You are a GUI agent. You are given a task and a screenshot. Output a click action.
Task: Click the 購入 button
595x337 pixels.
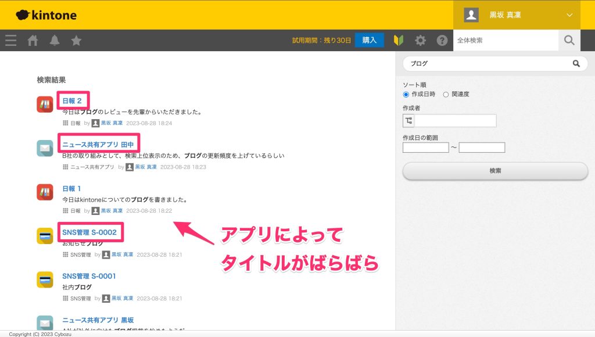click(x=369, y=40)
